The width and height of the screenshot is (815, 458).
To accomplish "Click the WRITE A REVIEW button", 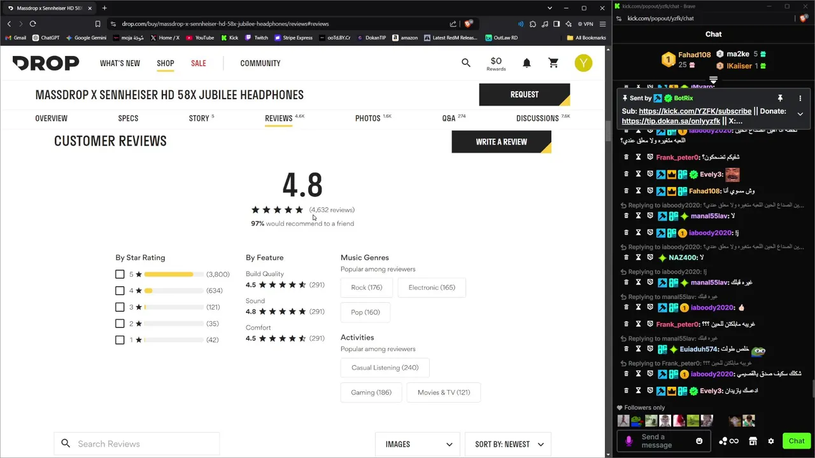I will [501, 142].
